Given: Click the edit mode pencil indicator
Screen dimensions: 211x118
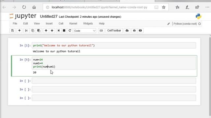Looking at the screenshot, I should 168,24.
